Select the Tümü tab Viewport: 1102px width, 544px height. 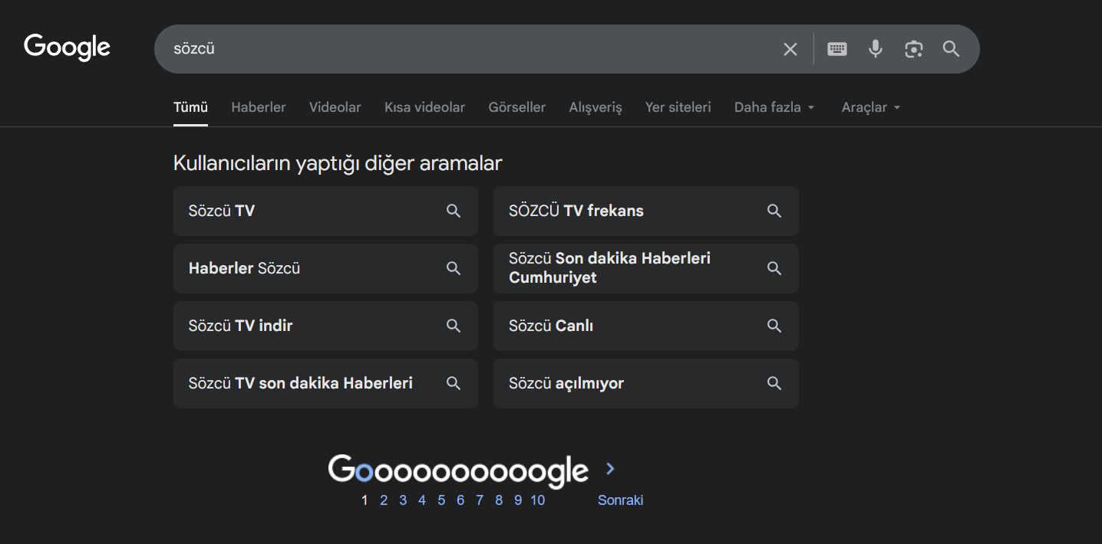[190, 107]
